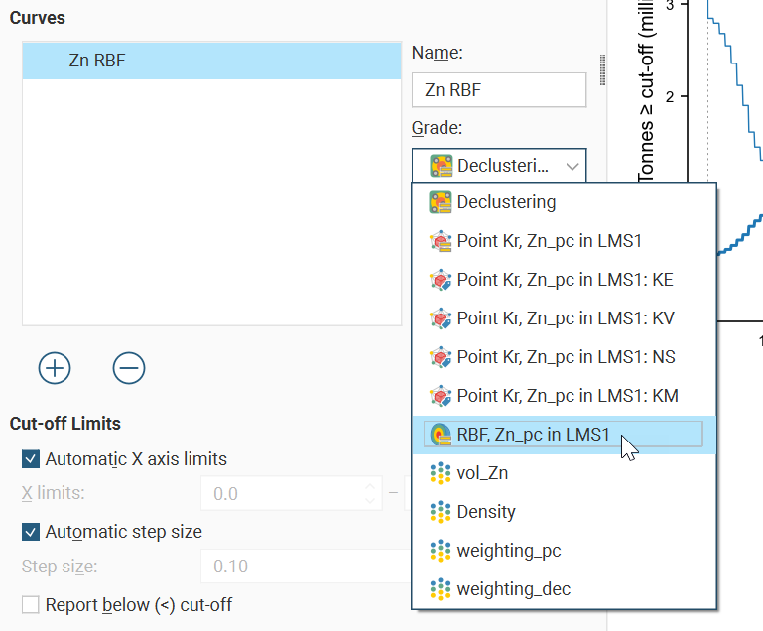Disable Automatic X axis limits checkbox
The image size is (763, 631).
[31, 459]
